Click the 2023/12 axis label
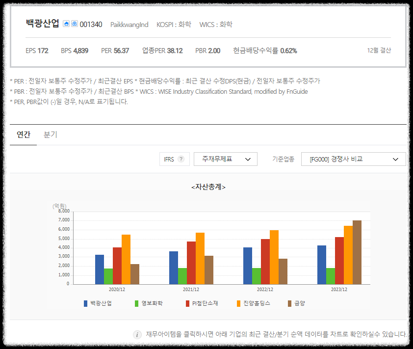The width and height of the screenshot is (413, 349). [x=339, y=290]
